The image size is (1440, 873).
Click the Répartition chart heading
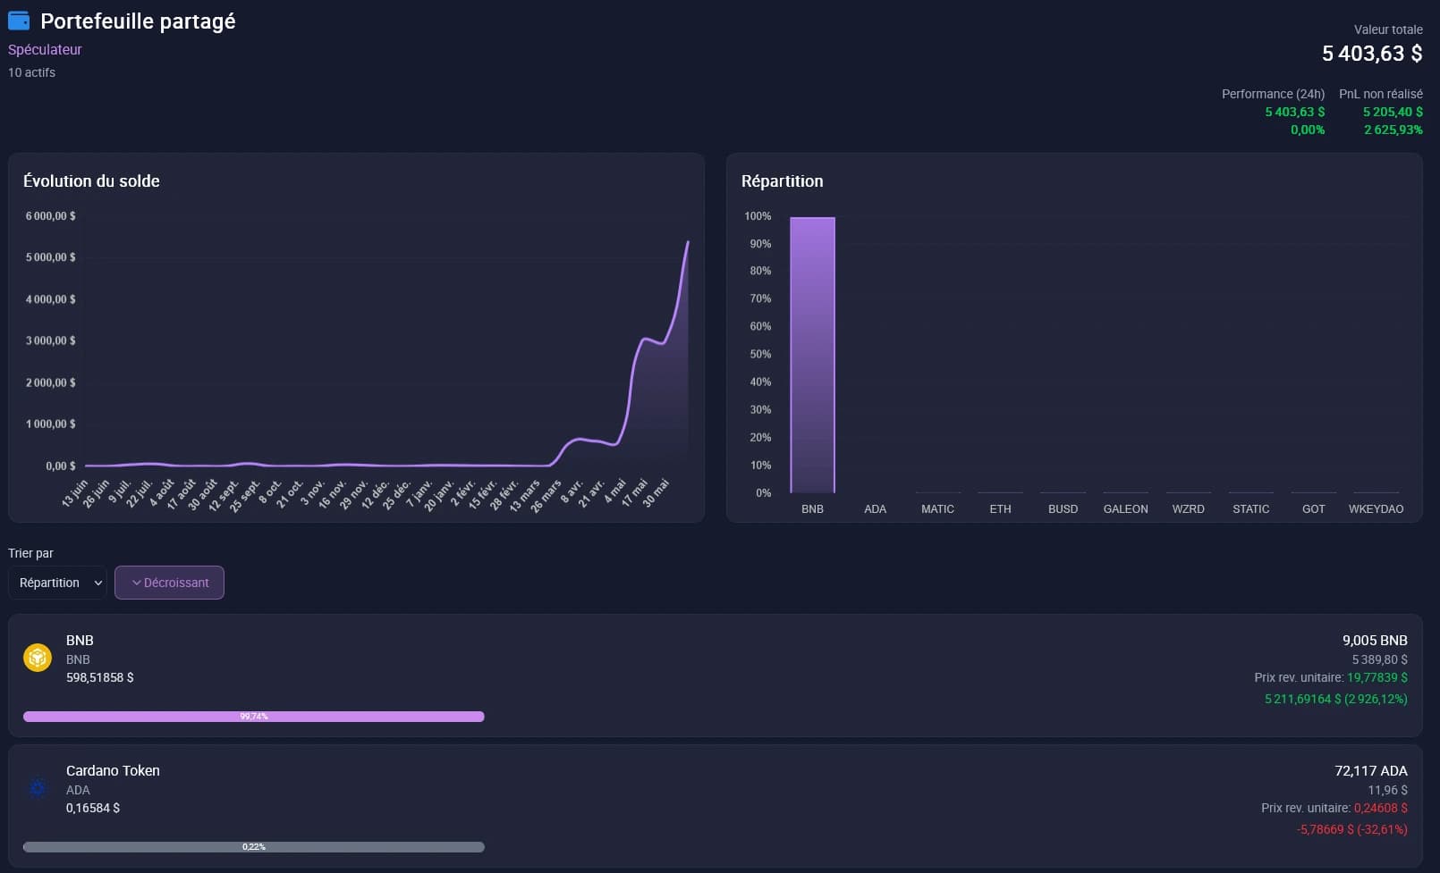782,180
